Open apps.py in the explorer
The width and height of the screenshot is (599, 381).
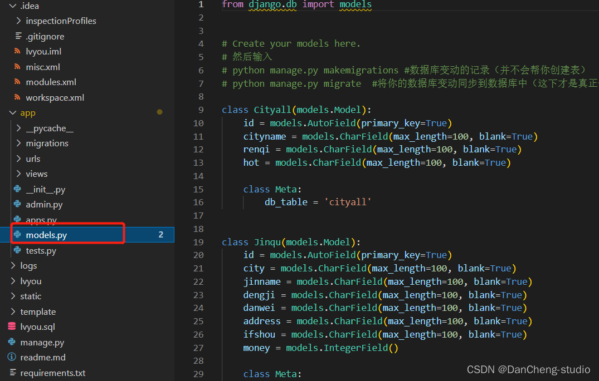pyautogui.click(x=41, y=220)
